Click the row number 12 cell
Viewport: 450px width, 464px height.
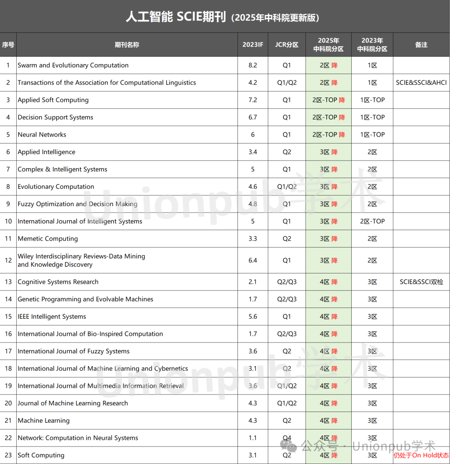click(8, 260)
